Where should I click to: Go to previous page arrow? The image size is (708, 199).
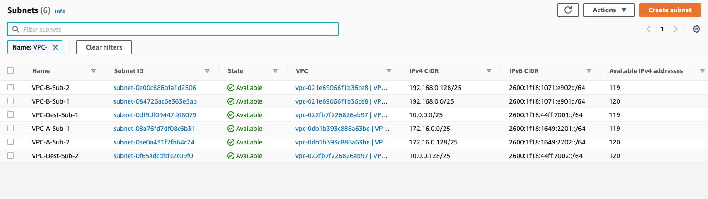click(x=648, y=29)
